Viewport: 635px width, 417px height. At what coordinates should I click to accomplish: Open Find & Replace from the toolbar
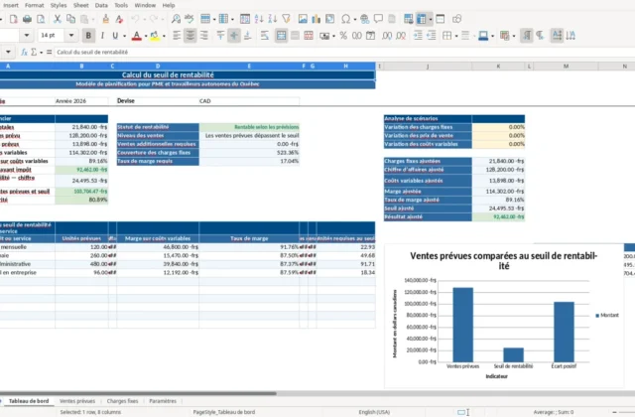click(x=176, y=19)
